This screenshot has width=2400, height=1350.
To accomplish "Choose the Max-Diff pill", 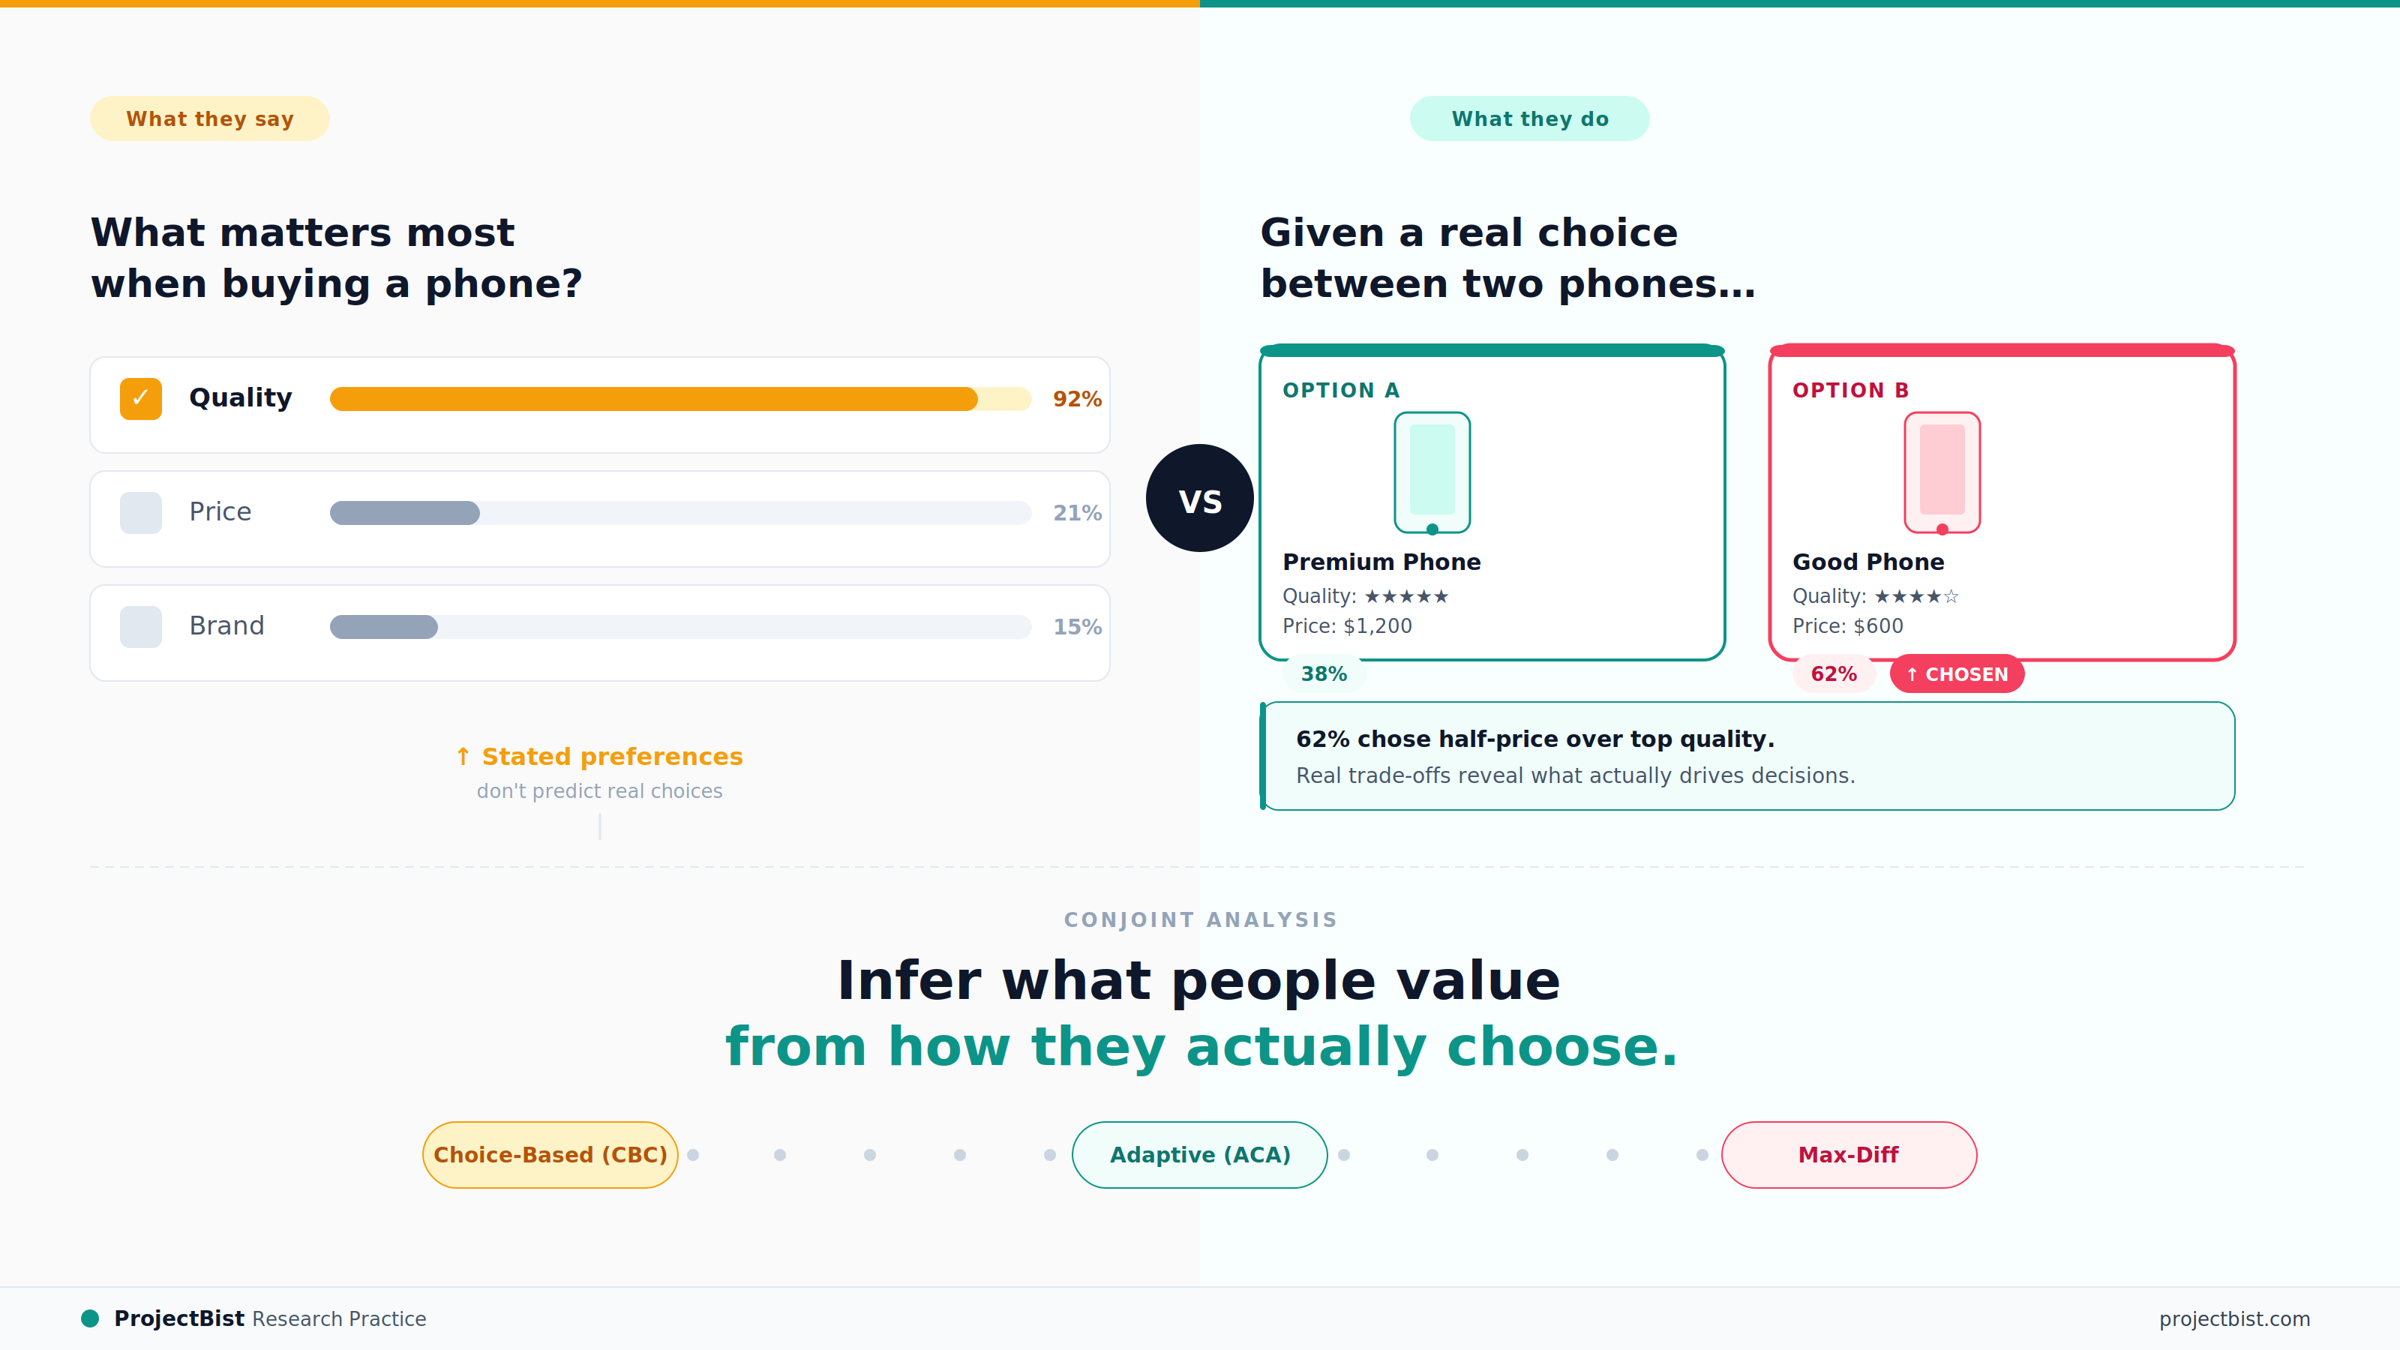I will pyautogui.click(x=1849, y=1154).
